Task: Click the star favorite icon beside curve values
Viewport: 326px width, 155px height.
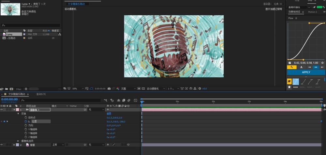Action: coord(322,63)
